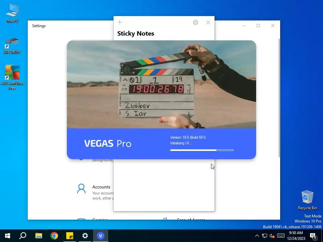Show hidden system tray icons
Viewport: 323px width, 242px height.
click(257, 236)
